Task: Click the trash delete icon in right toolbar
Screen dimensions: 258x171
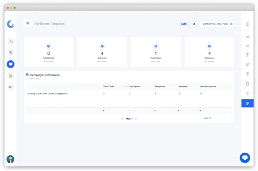Action: [x=248, y=84]
